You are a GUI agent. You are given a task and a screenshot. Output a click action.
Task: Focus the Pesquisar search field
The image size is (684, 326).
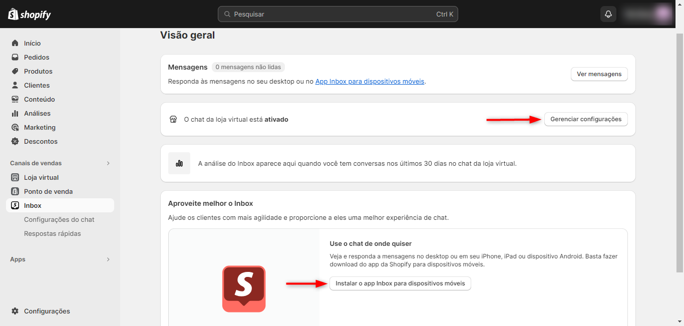(338, 14)
